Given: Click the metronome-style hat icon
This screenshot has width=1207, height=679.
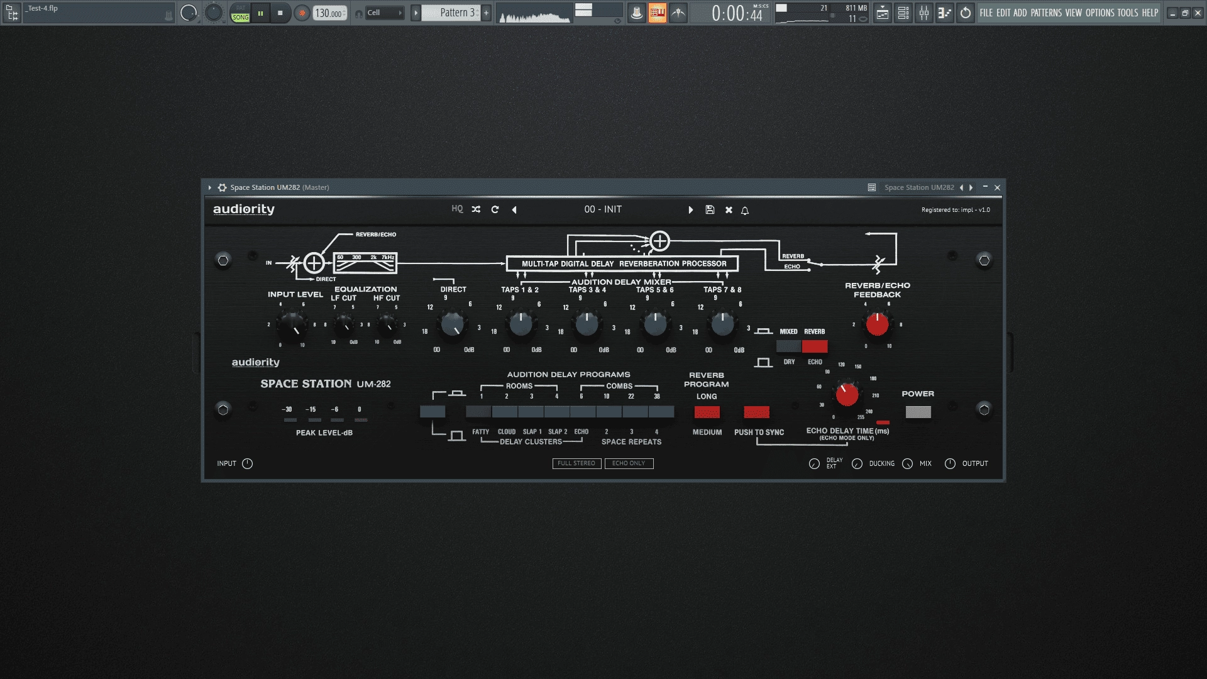Looking at the screenshot, I should pyautogui.click(x=637, y=13).
